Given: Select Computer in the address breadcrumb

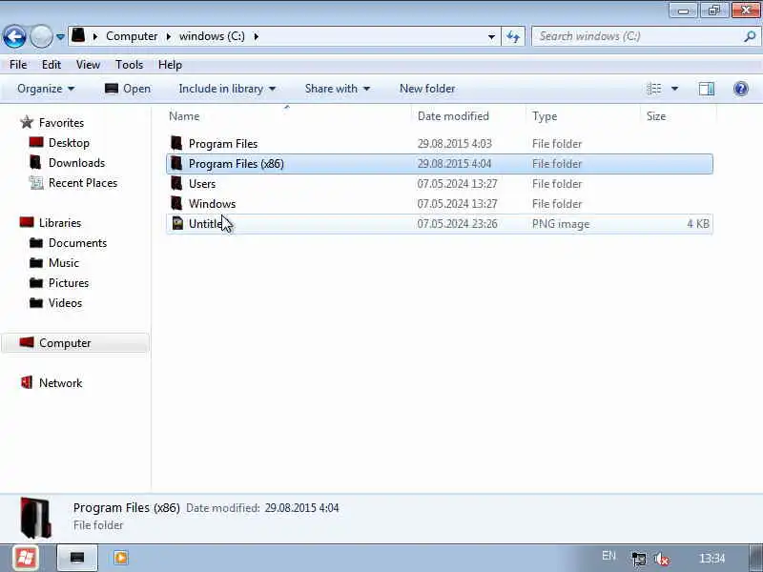Looking at the screenshot, I should [x=132, y=36].
